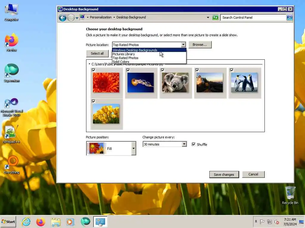Select the lighthouse thumbnail
This screenshot has width=305, height=228.
coord(210,83)
